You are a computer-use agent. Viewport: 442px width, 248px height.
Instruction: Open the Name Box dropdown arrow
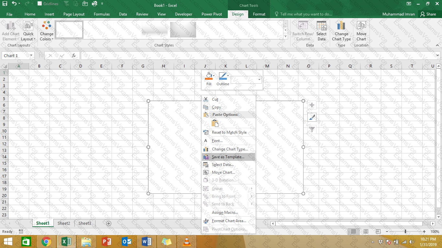click(x=31, y=56)
